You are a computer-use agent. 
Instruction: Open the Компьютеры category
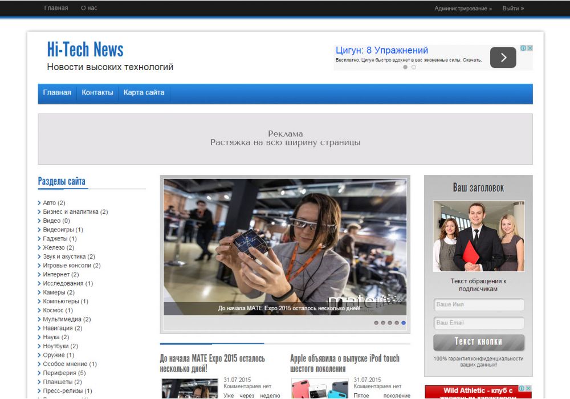[x=66, y=302]
